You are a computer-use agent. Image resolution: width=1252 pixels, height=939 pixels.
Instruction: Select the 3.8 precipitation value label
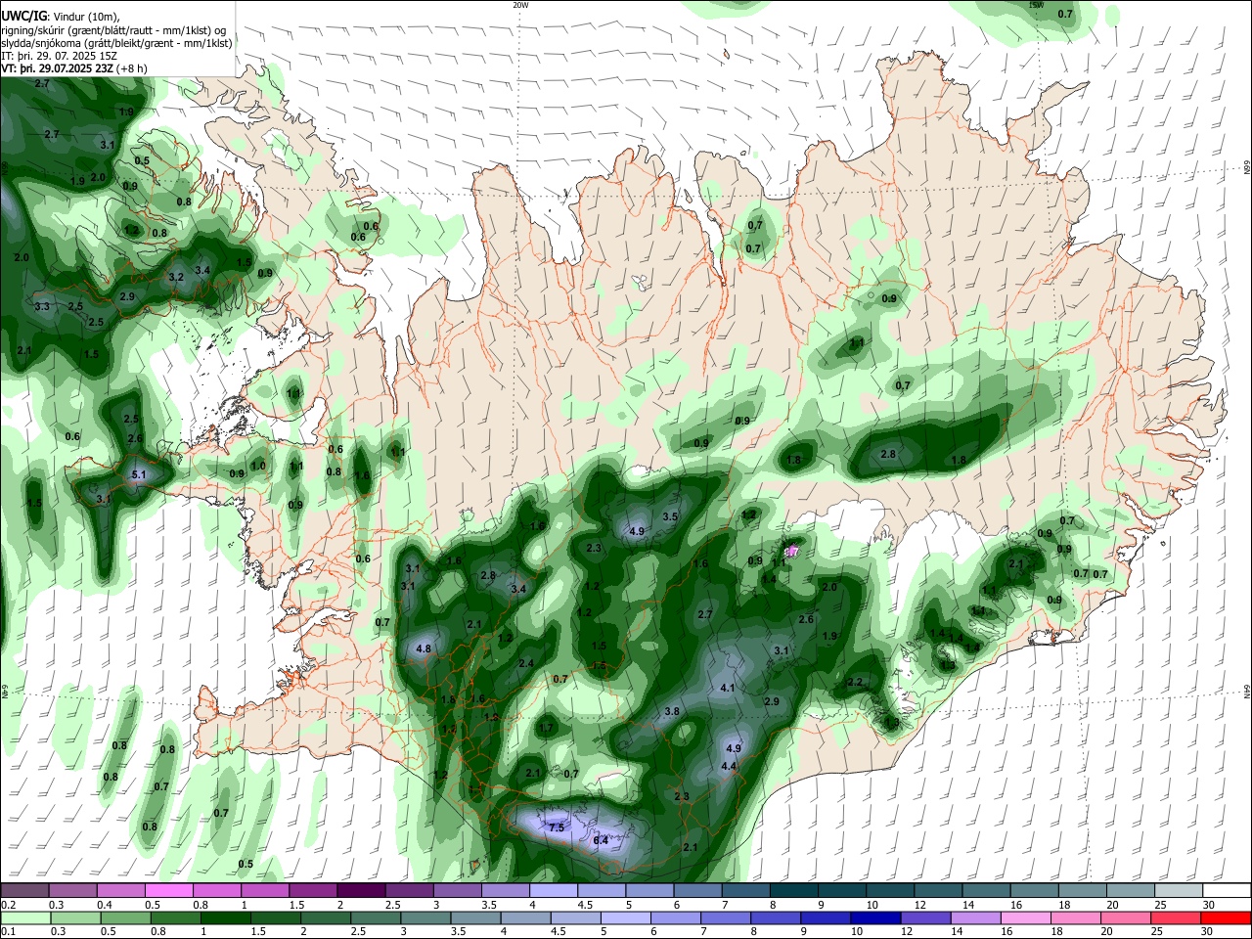[672, 711]
